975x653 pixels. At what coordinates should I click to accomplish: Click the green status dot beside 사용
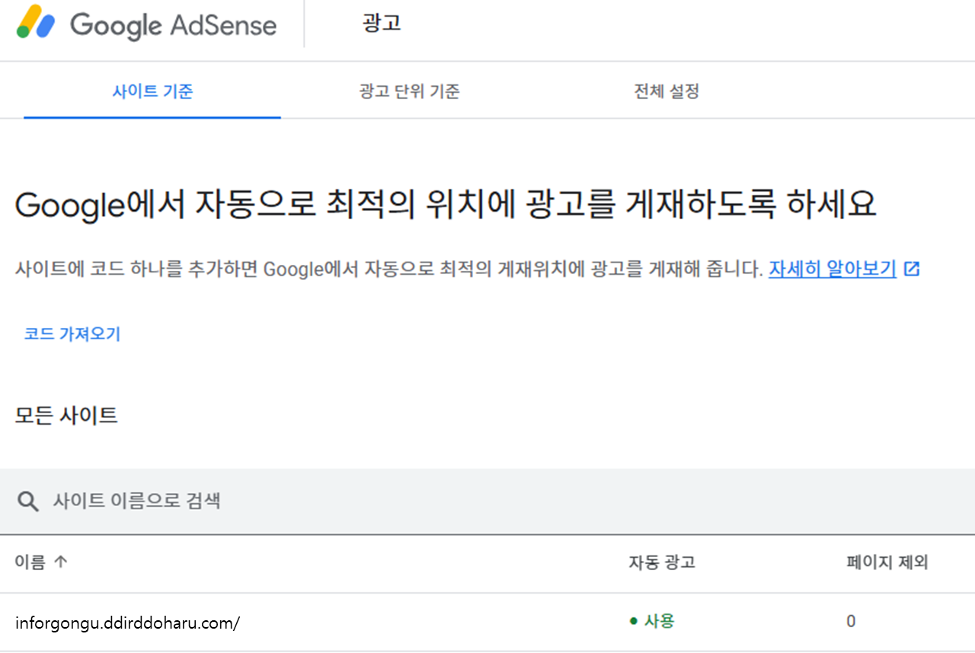pyautogui.click(x=632, y=621)
